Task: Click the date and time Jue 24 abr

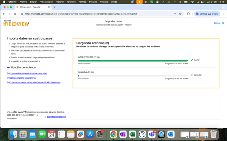Action: (215, 2)
